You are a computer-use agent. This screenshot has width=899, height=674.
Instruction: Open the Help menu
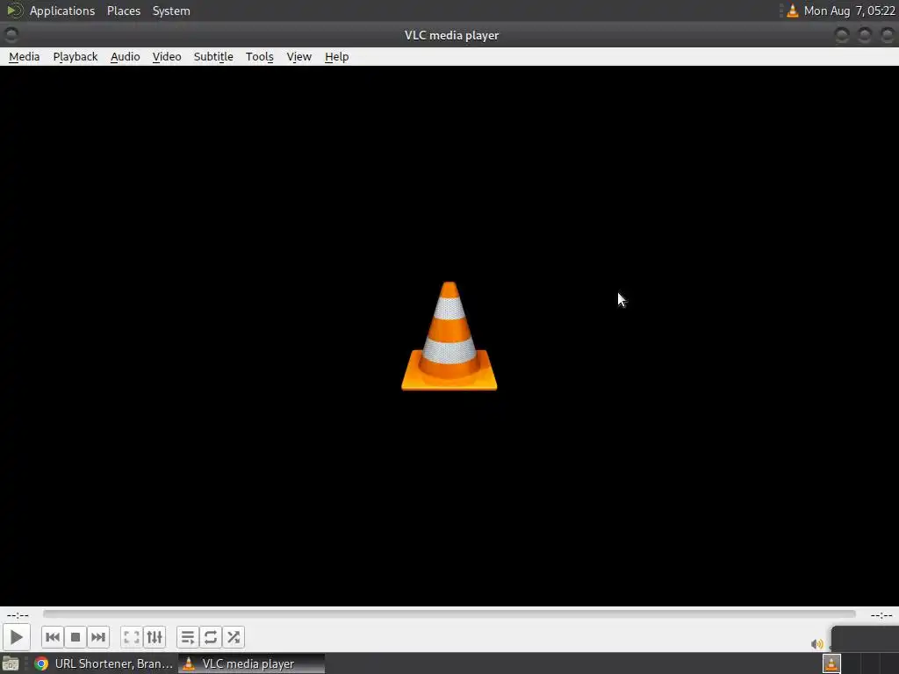coord(336,57)
